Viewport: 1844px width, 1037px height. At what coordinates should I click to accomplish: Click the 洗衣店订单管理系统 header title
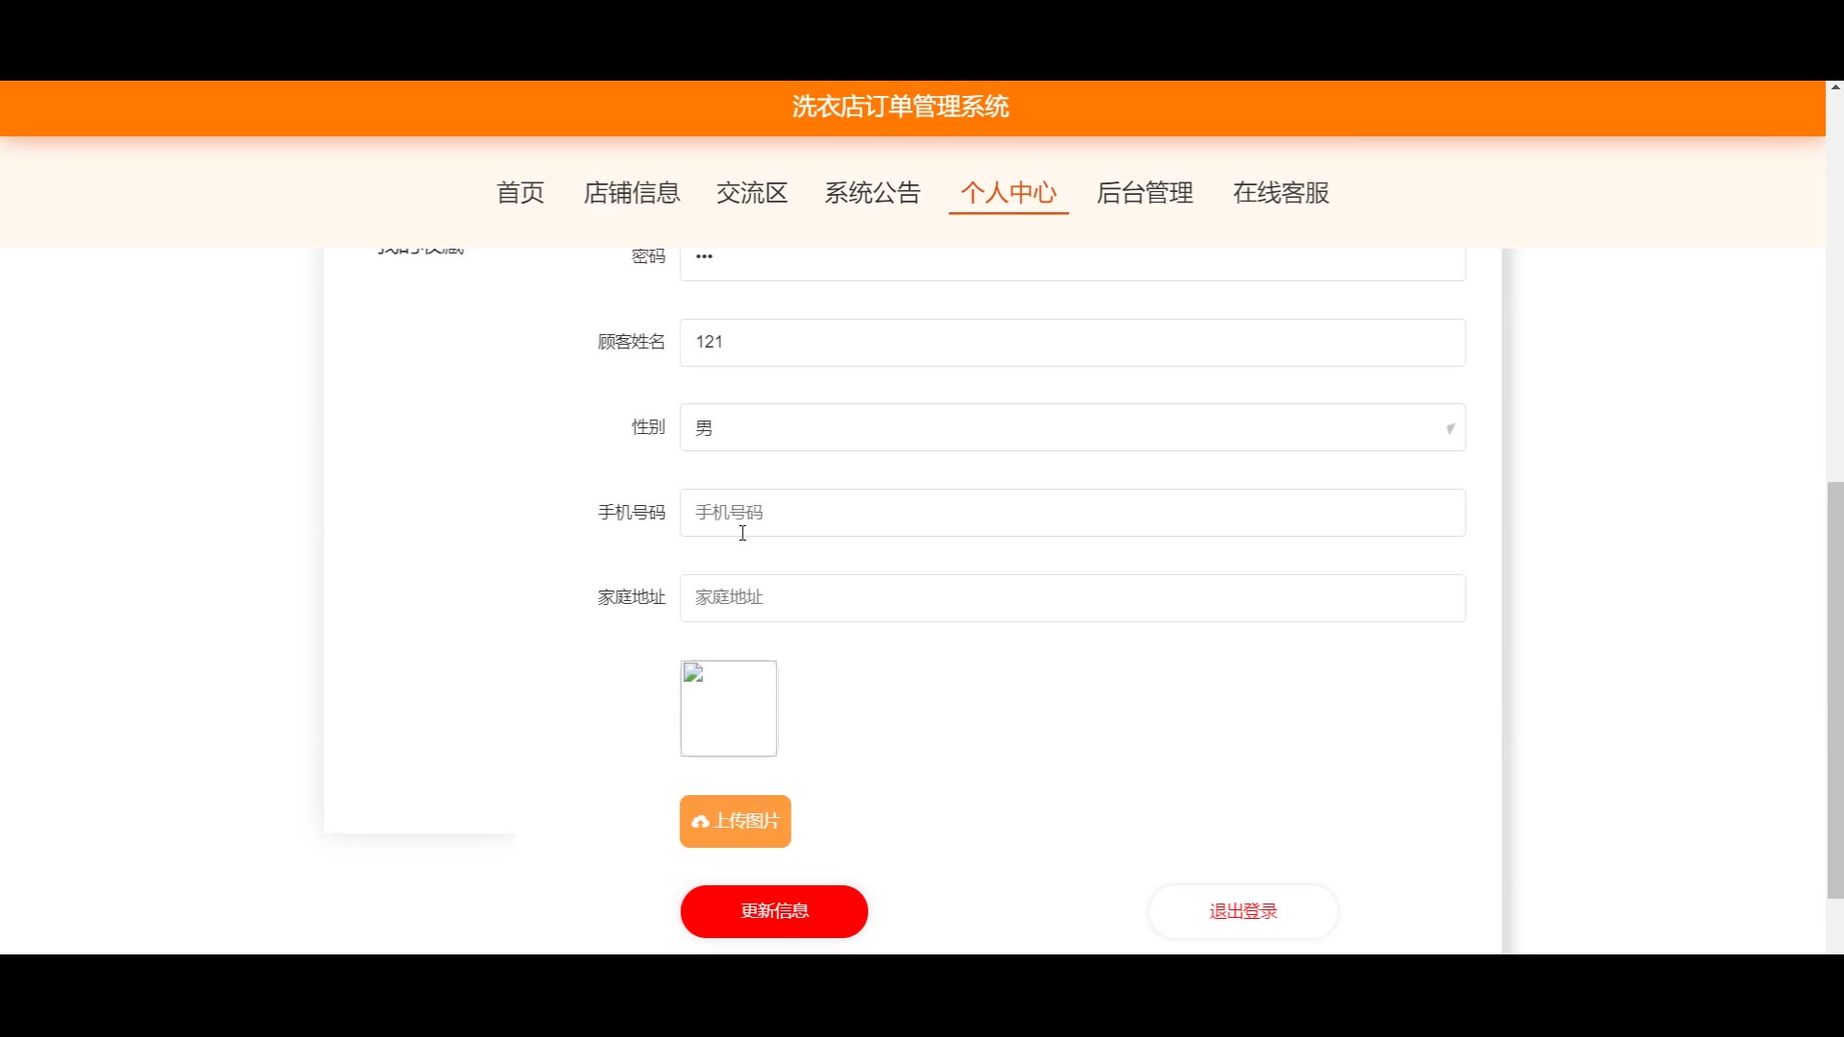[x=900, y=107]
